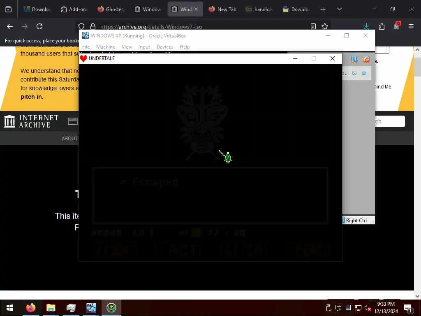Open the active round green taskbar app

[x=111, y=308]
